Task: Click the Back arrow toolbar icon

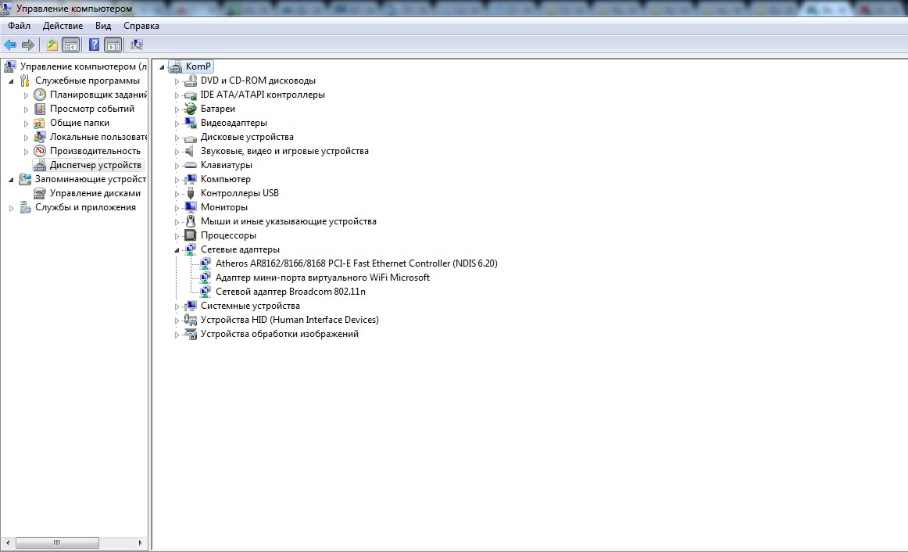Action: 10,45
